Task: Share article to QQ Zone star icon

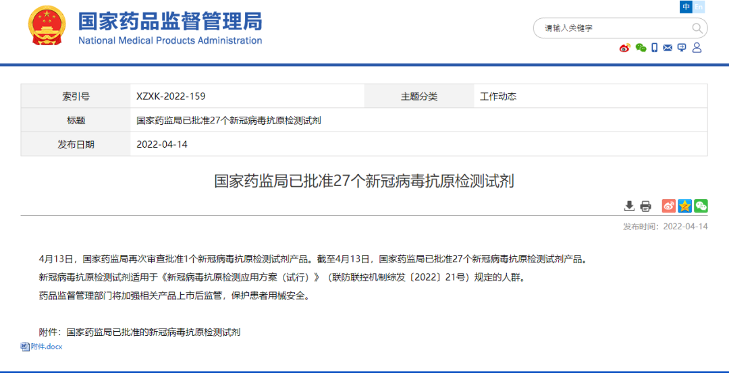Action: click(x=684, y=206)
